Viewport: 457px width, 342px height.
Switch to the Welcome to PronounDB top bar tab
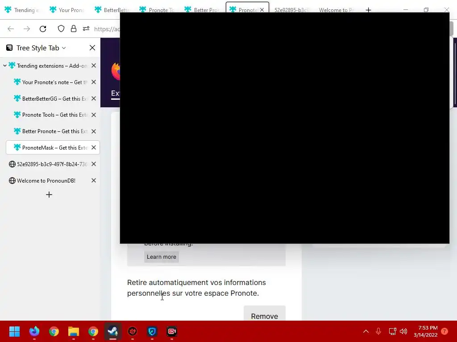tap(337, 10)
